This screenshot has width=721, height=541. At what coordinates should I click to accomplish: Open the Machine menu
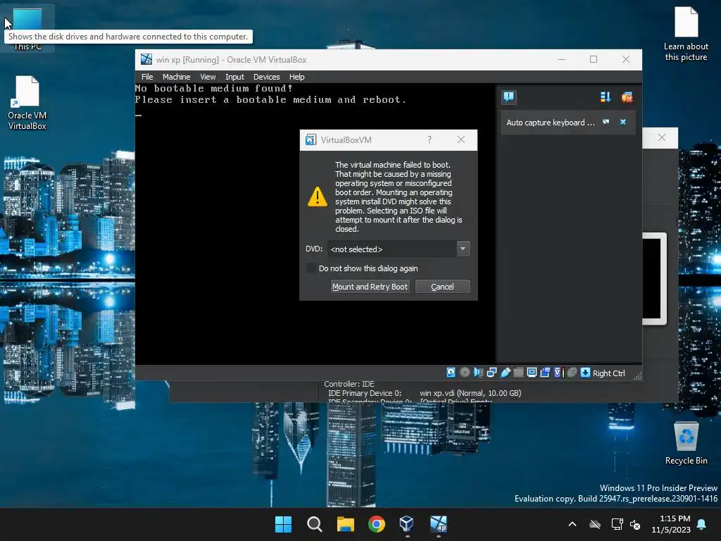click(x=176, y=77)
